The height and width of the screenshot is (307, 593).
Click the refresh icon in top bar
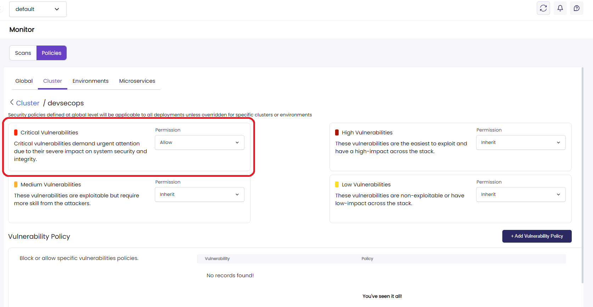(x=543, y=8)
